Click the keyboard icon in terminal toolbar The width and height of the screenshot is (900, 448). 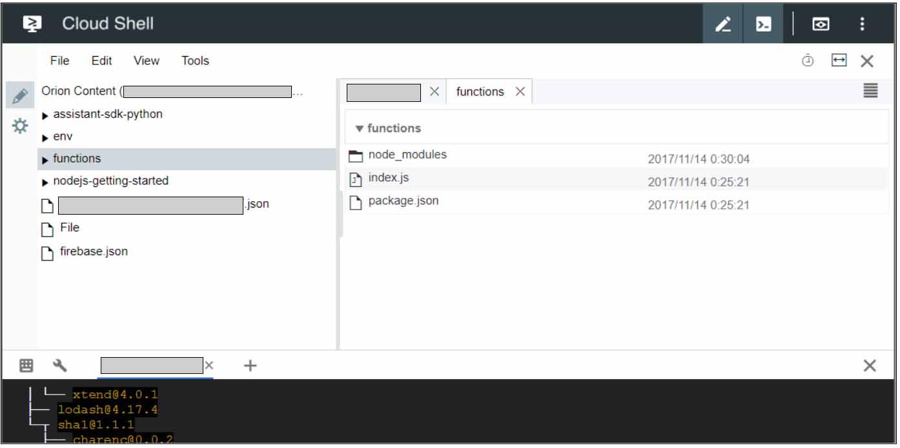click(x=26, y=366)
